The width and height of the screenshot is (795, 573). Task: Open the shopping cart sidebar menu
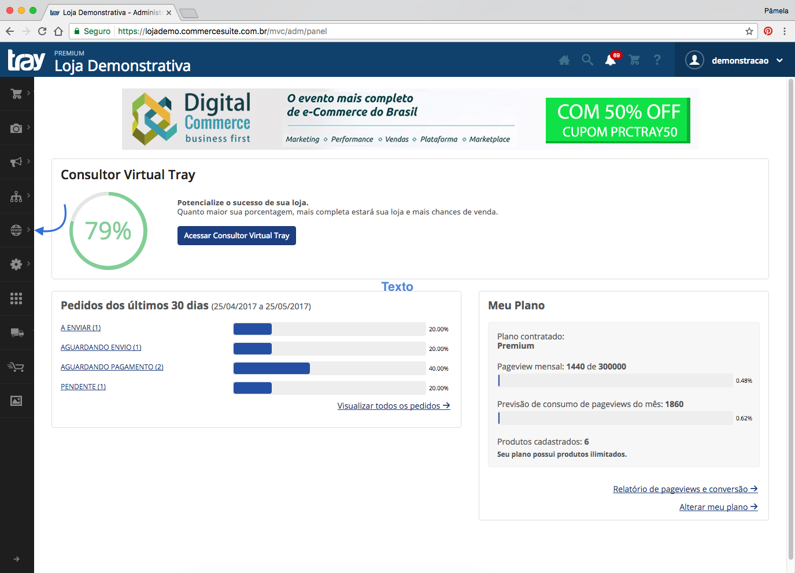pos(16,94)
